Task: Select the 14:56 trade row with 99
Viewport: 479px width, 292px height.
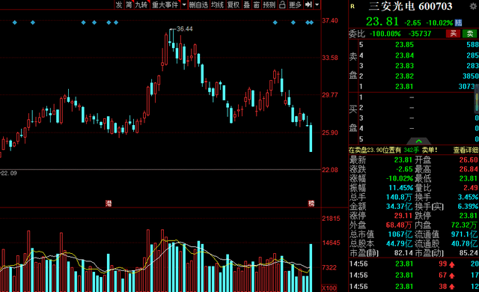Action: click(414, 264)
